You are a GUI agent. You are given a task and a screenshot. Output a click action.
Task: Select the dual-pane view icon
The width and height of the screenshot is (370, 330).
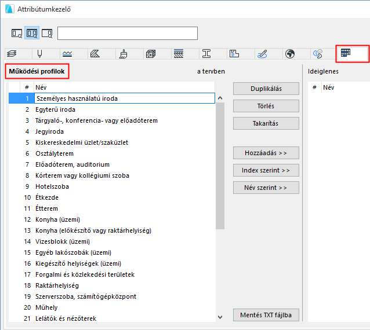(32, 33)
